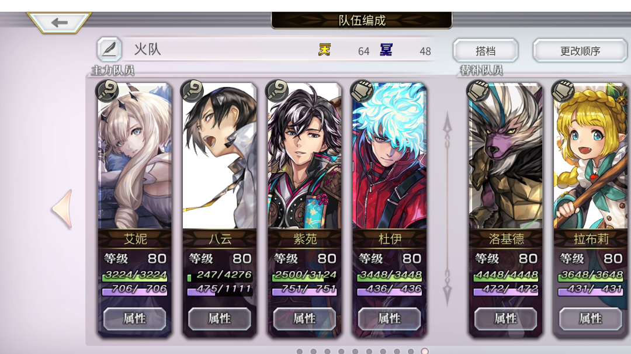Select the last highlighted page dot
This screenshot has height=354, width=631.
(424, 351)
